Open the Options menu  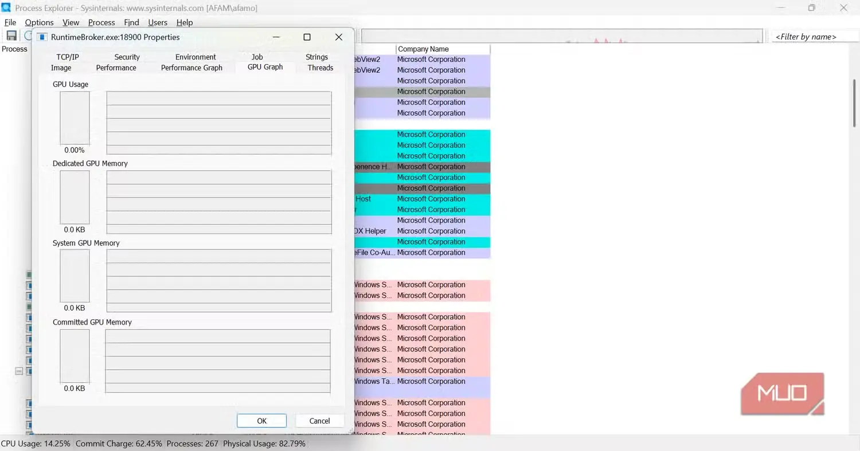(39, 22)
